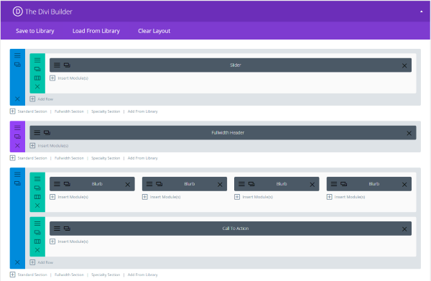The height and width of the screenshot is (281, 431).
Task: Insert Module(s) below Call To Action
Action: point(69,241)
